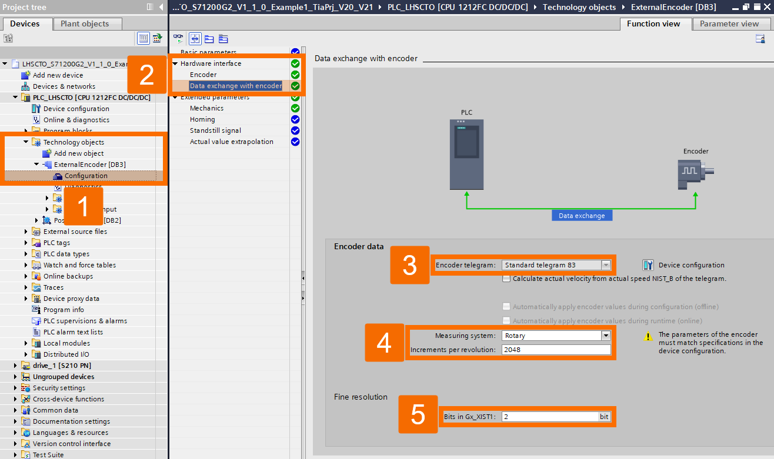The width and height of the screenshot is (774, 459).
Task: Click the second folder icon in the editor toolbar
Action: pyautogui.click(x=223, y=39)
